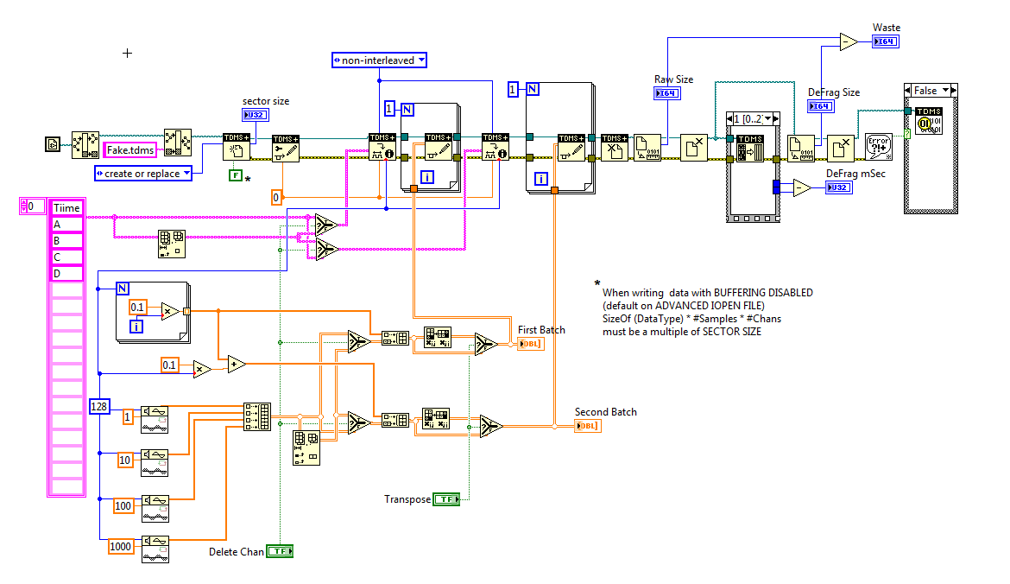
Task: Select the 'Tiime' array element
Action: [67, 207]
